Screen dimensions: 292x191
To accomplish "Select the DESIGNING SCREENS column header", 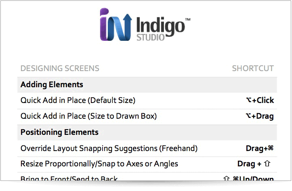I will point(60,68).
